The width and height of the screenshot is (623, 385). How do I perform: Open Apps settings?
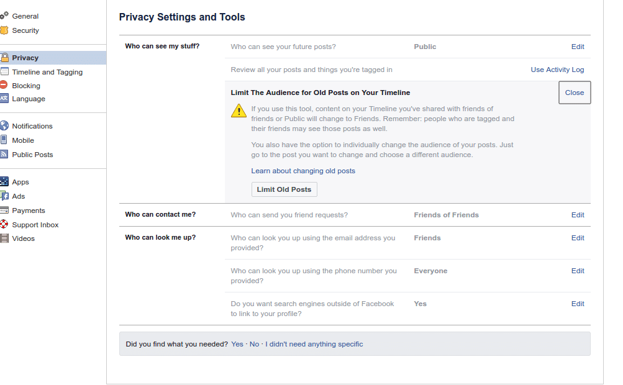click(20, 182)
